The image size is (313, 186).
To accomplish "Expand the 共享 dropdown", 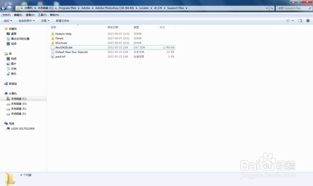I will coord(45,21).
